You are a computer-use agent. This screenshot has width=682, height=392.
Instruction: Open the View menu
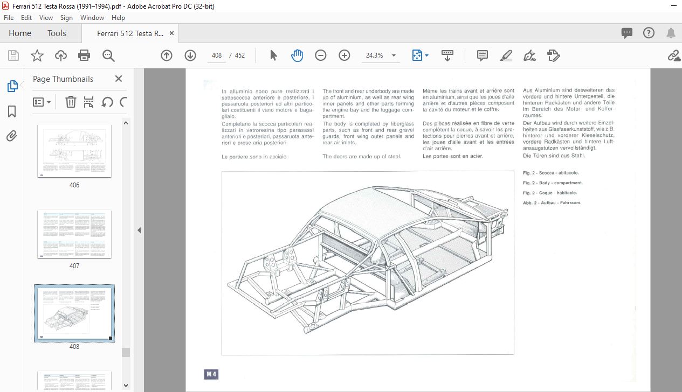[46, 18]
